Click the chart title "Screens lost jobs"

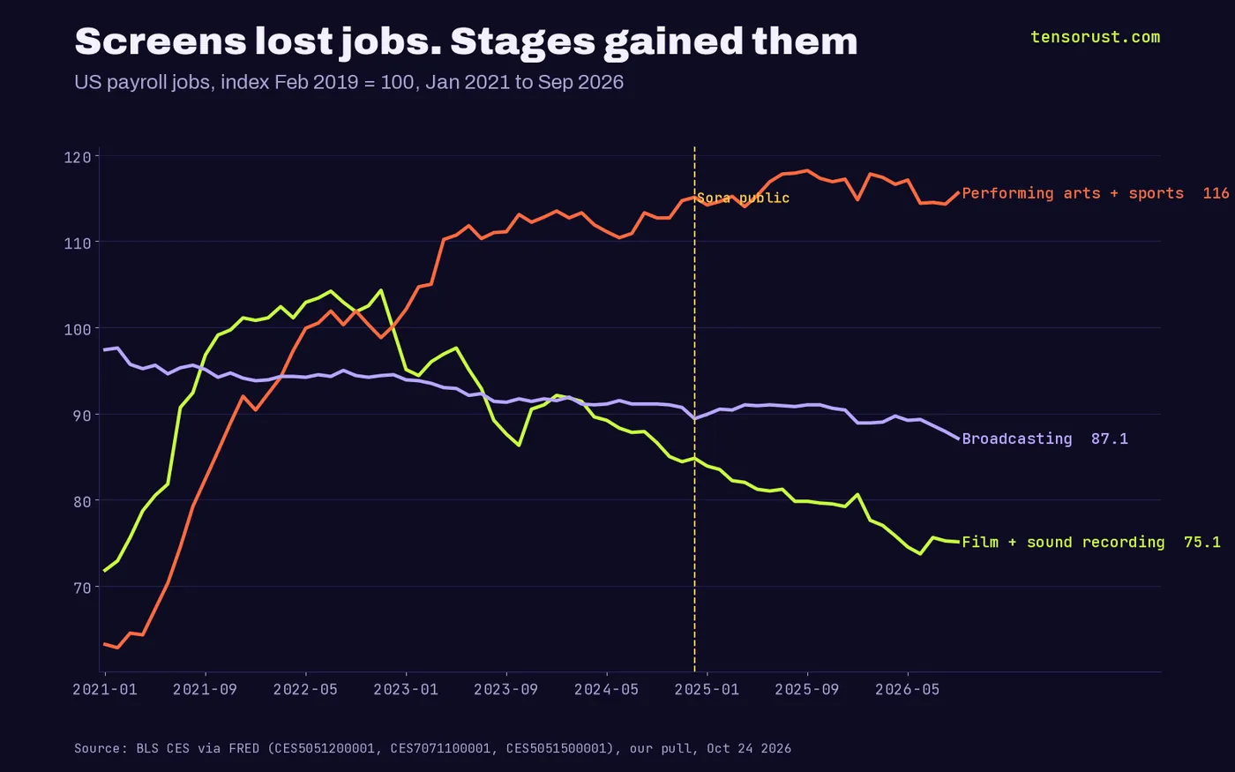point(466,41)
